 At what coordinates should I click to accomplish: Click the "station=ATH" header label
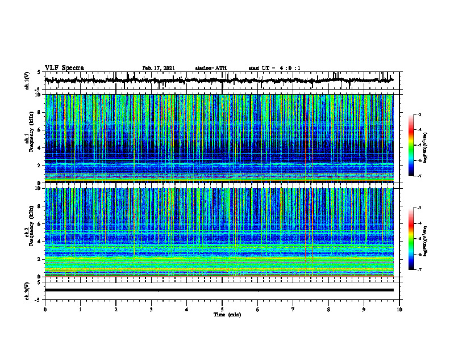tap(211, 68)
